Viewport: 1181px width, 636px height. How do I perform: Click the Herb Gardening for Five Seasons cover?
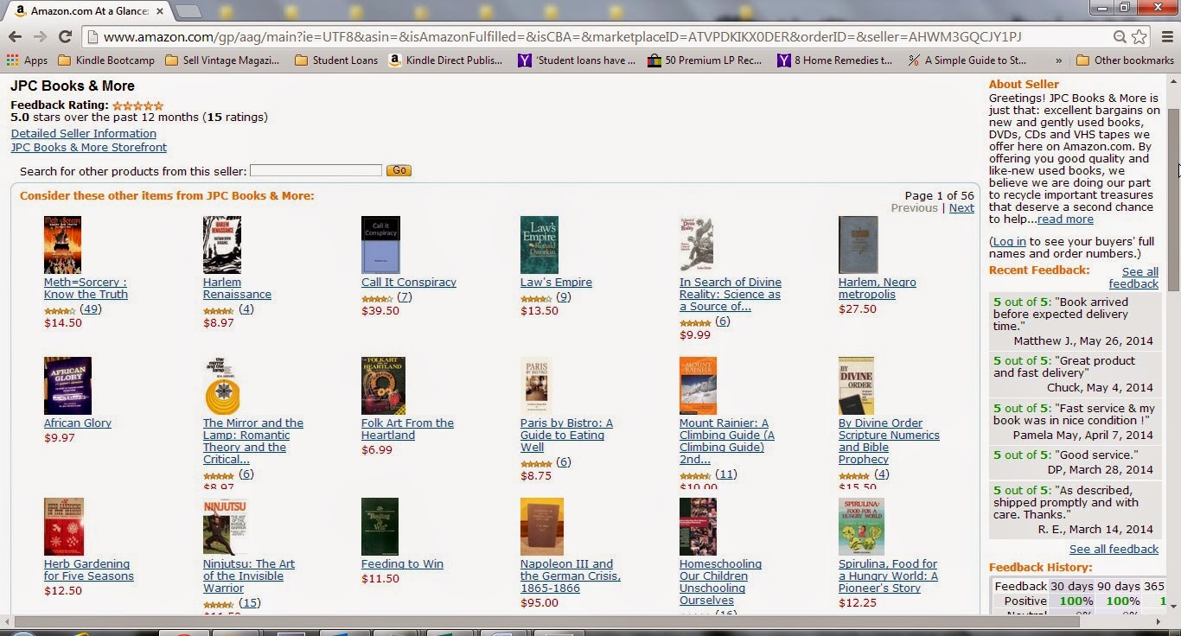pos(64,526)
